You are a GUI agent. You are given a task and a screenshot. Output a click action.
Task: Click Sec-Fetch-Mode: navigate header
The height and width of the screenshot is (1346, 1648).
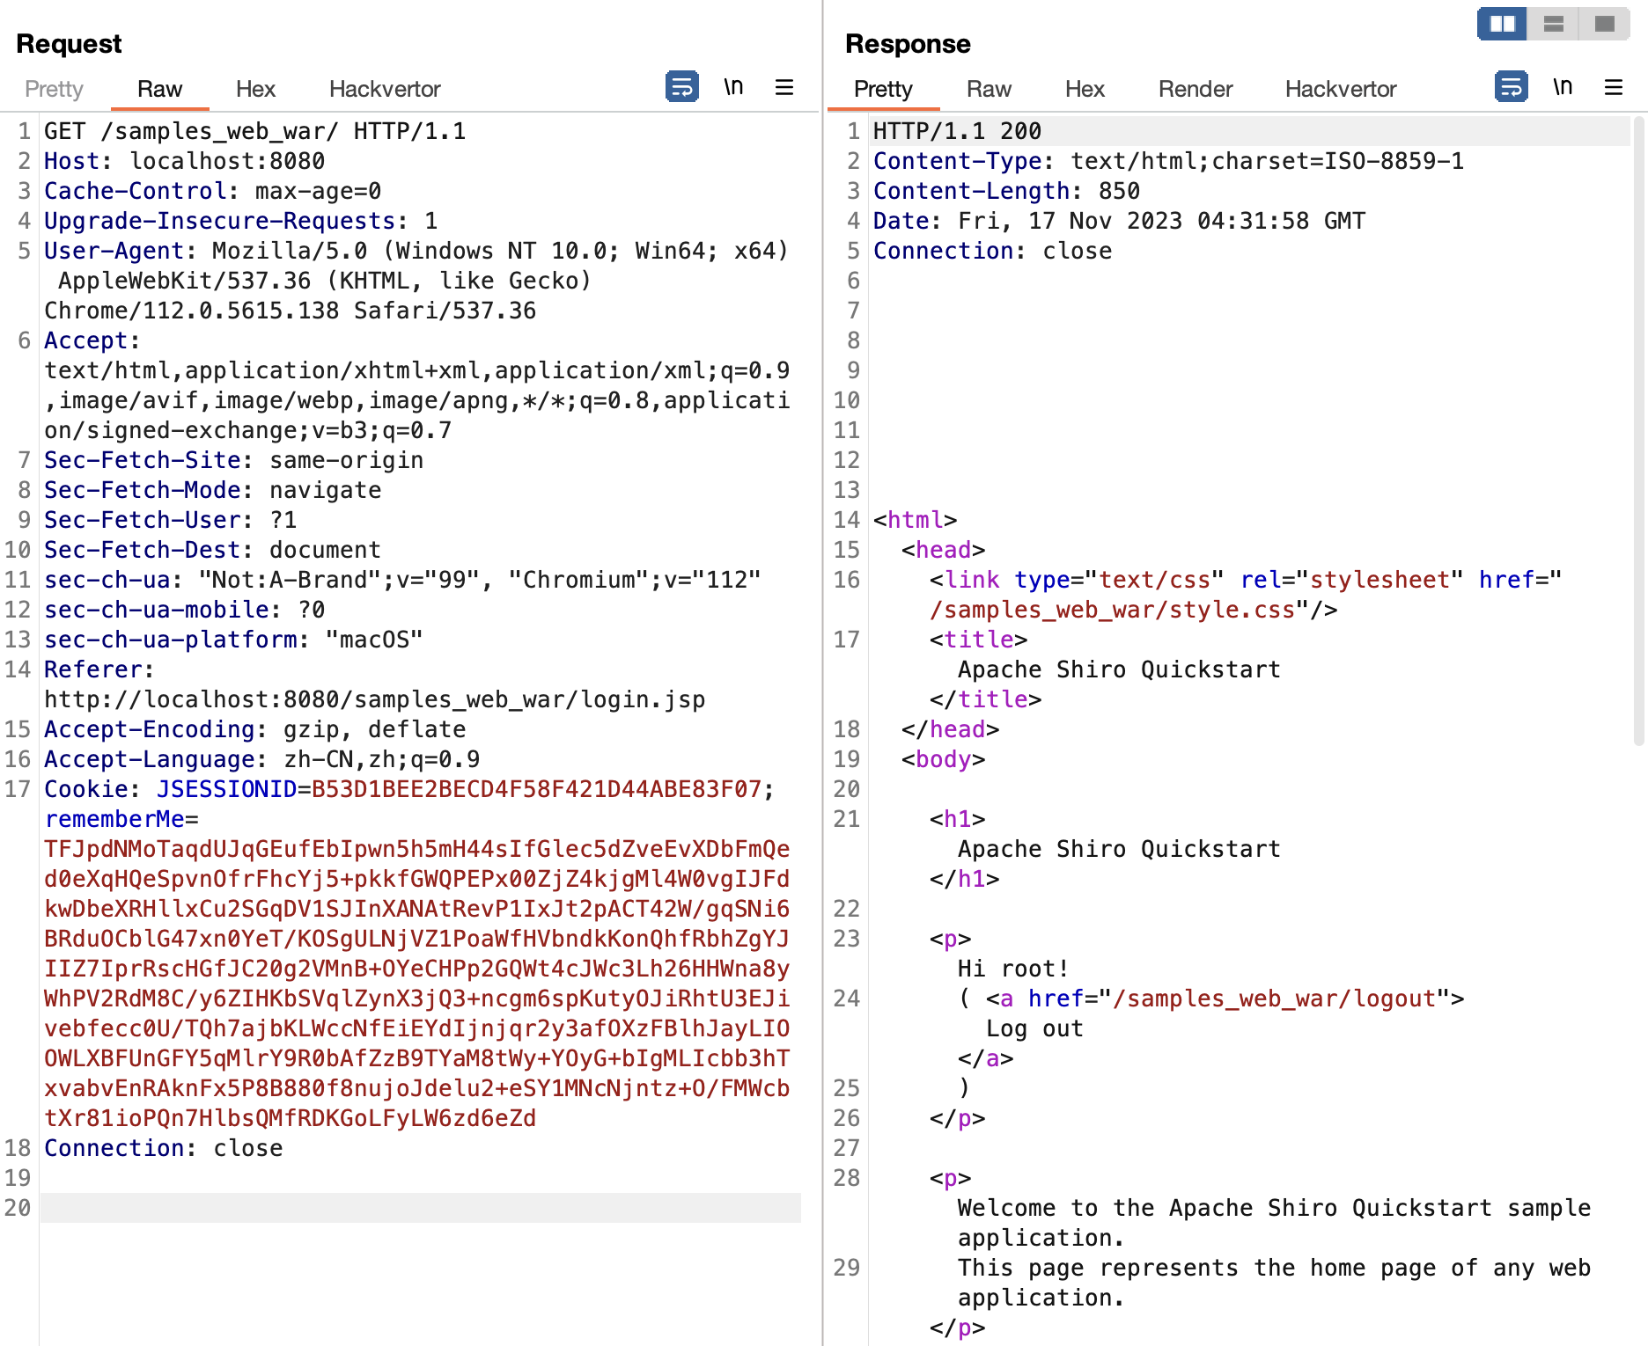coord(213,490)
